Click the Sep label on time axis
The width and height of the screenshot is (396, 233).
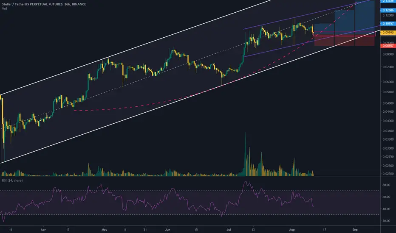tap(355, 230)
